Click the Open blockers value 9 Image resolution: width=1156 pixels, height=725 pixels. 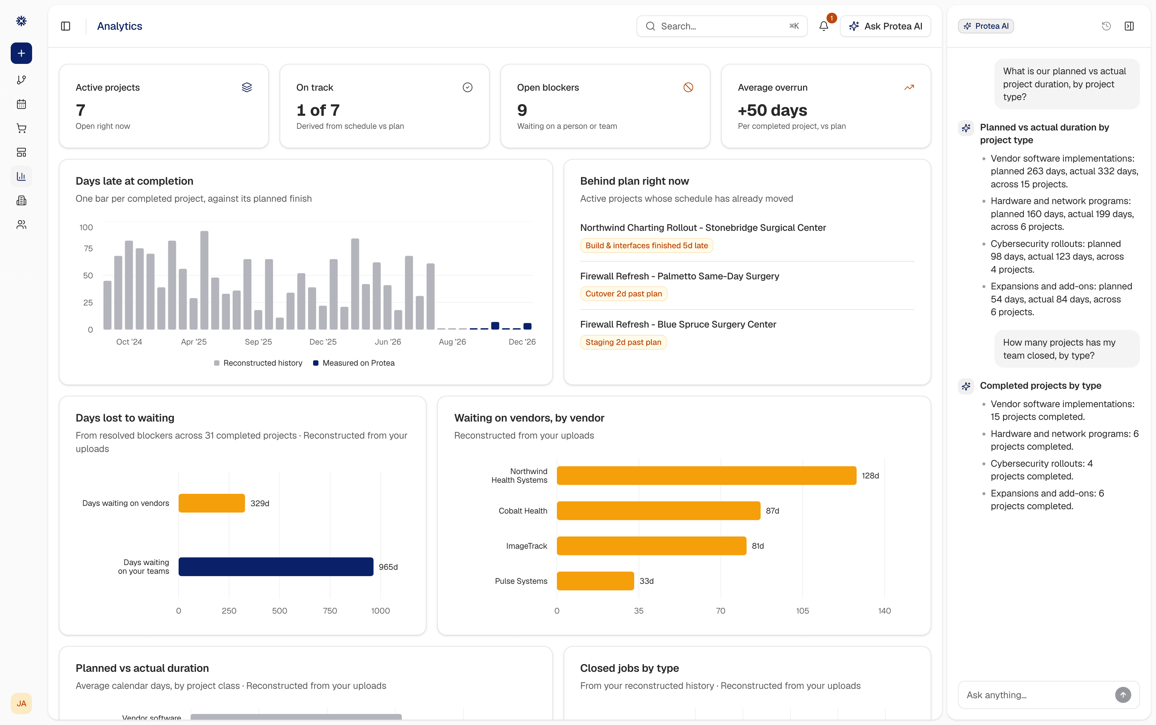(522, 110)
